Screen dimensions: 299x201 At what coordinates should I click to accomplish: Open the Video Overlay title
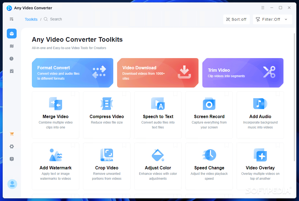pyautogui.click(x=260, y=168)
